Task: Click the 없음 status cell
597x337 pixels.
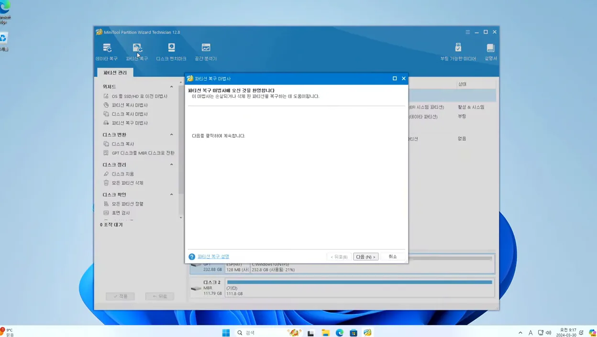Action: pyautogui.click(x=462, y=139)
